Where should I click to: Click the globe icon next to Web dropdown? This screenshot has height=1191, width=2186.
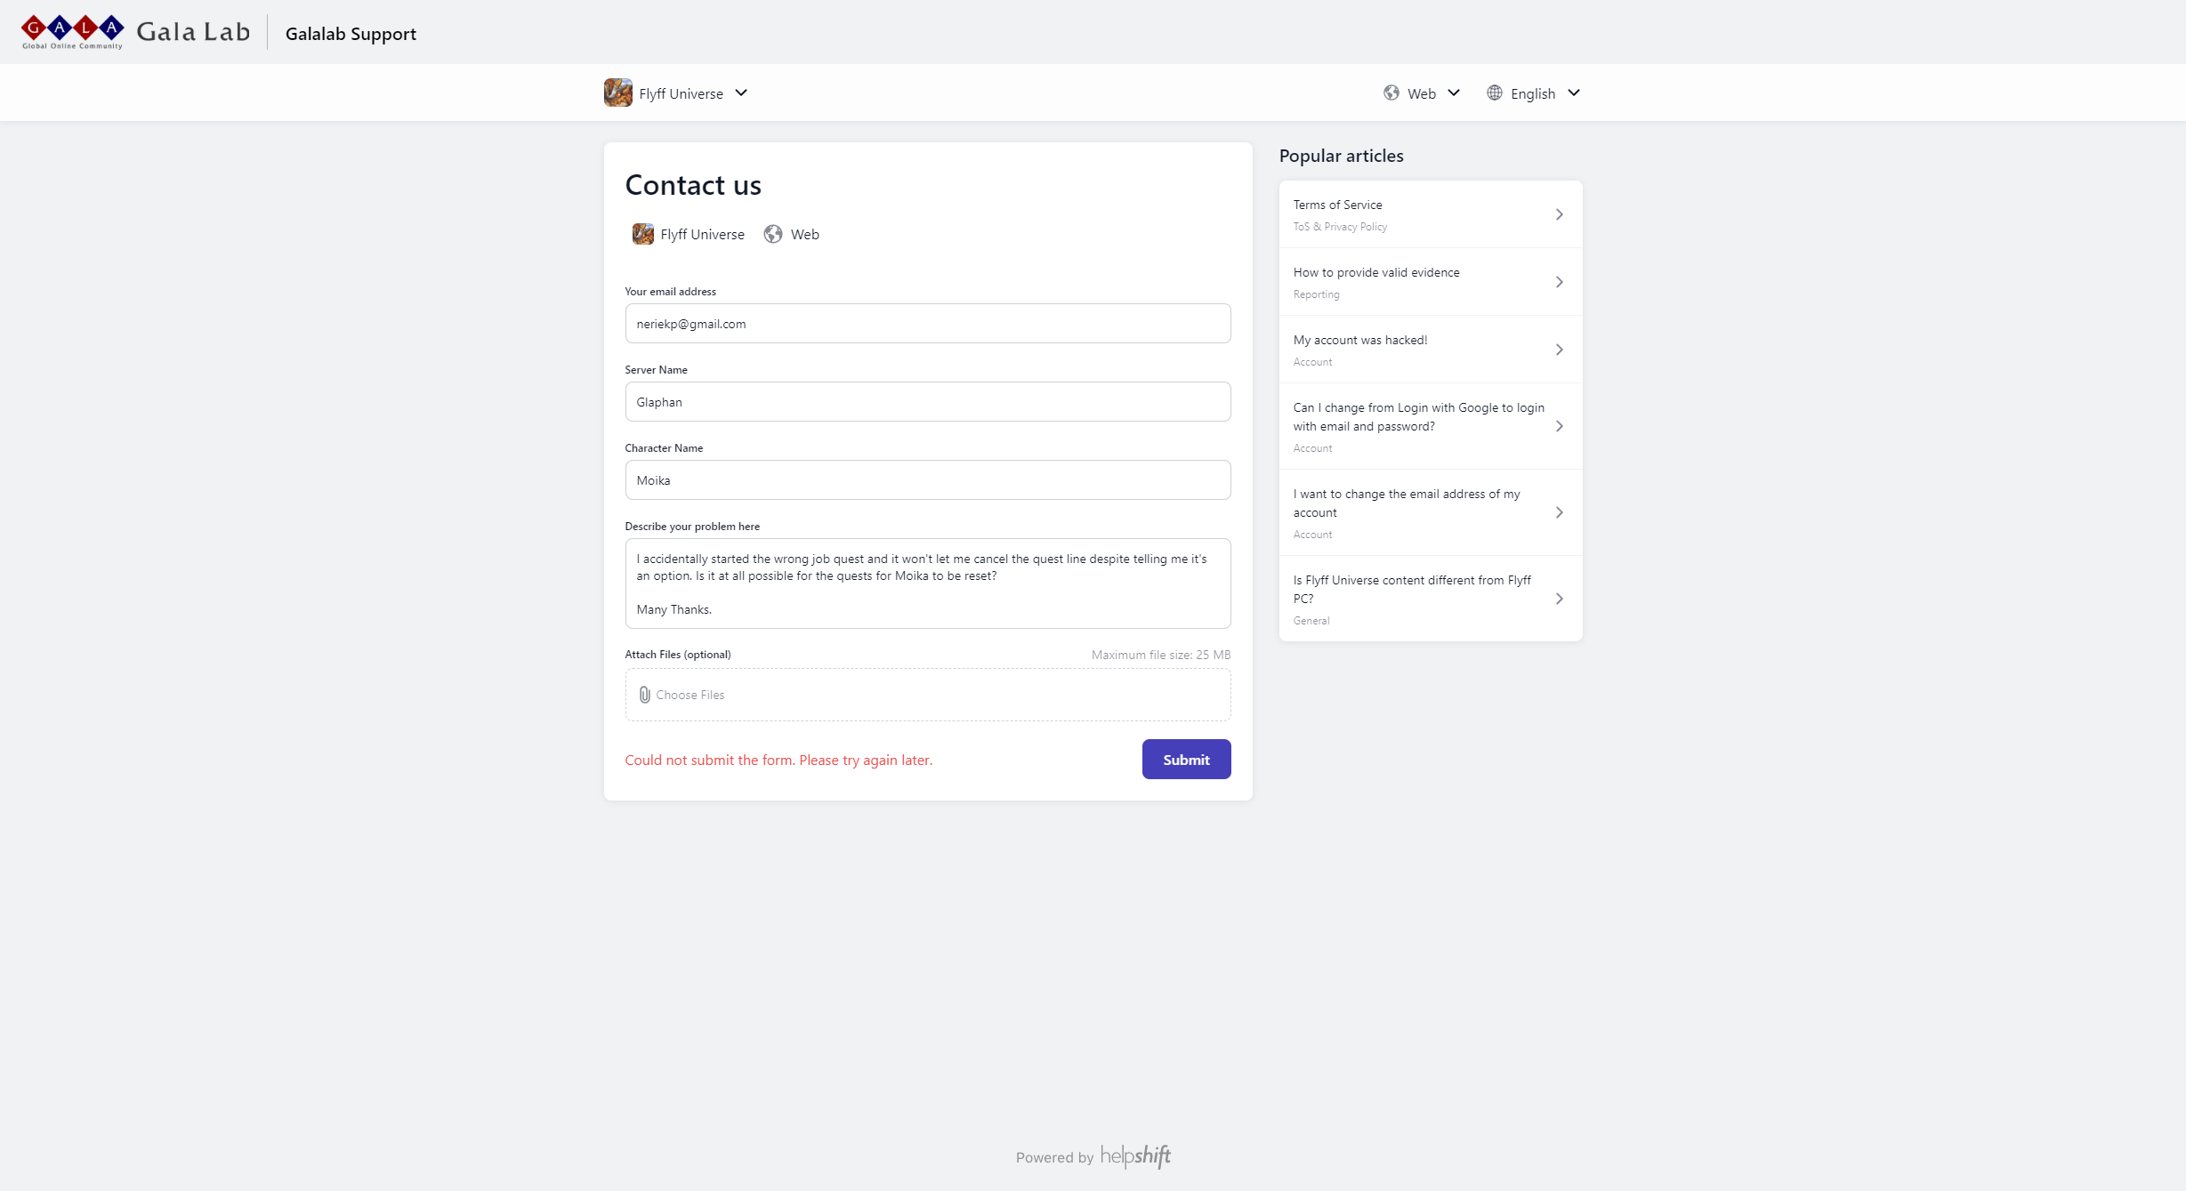coord(1391,93)
